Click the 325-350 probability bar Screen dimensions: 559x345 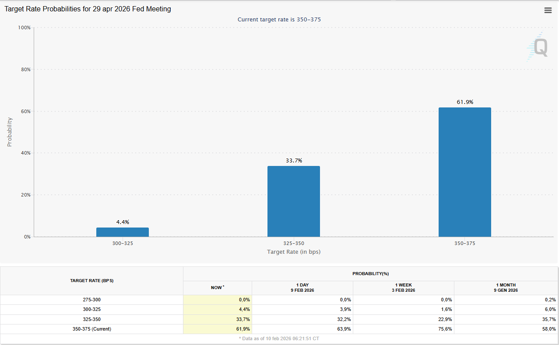tap(293, 201)
